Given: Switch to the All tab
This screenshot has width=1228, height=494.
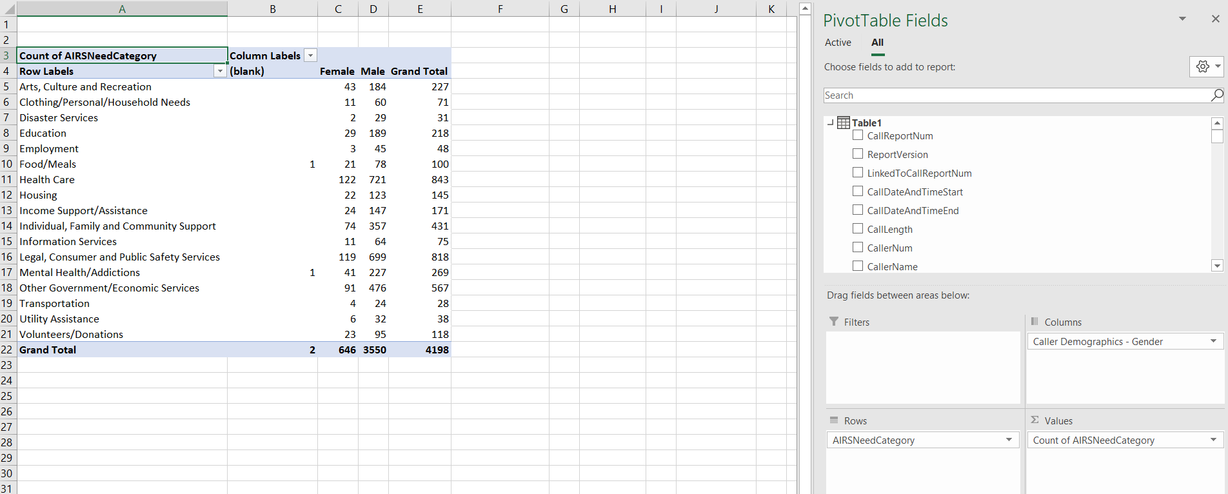Looking at the screenshot, I should [x=877, y=43].
